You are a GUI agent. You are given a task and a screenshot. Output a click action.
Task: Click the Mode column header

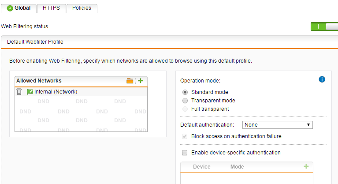click(237, 167)
